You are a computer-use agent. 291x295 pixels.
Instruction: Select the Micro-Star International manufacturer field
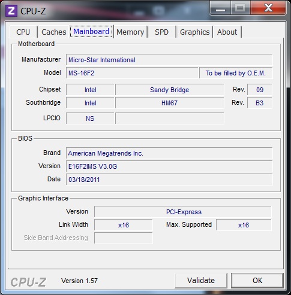coord(169,60)
